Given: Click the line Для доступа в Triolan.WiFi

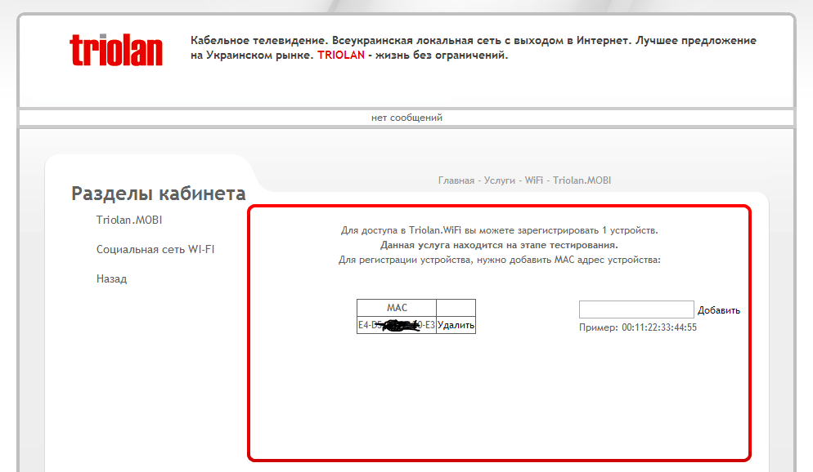Looking at the screenshot, I should [499, 230].
